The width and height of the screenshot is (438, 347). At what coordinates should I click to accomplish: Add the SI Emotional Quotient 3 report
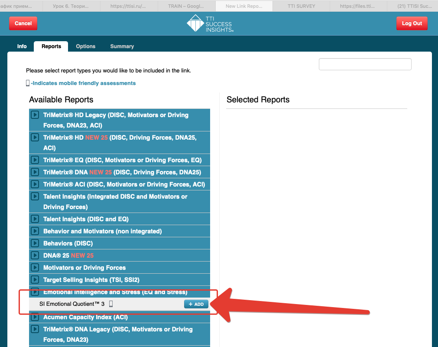[196, 304]
